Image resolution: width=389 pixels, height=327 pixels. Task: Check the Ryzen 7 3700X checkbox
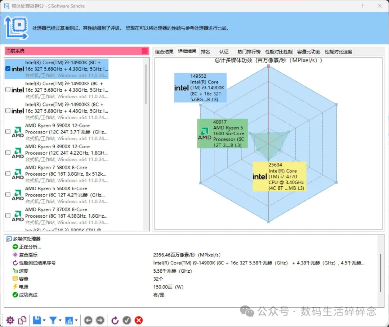8,215
